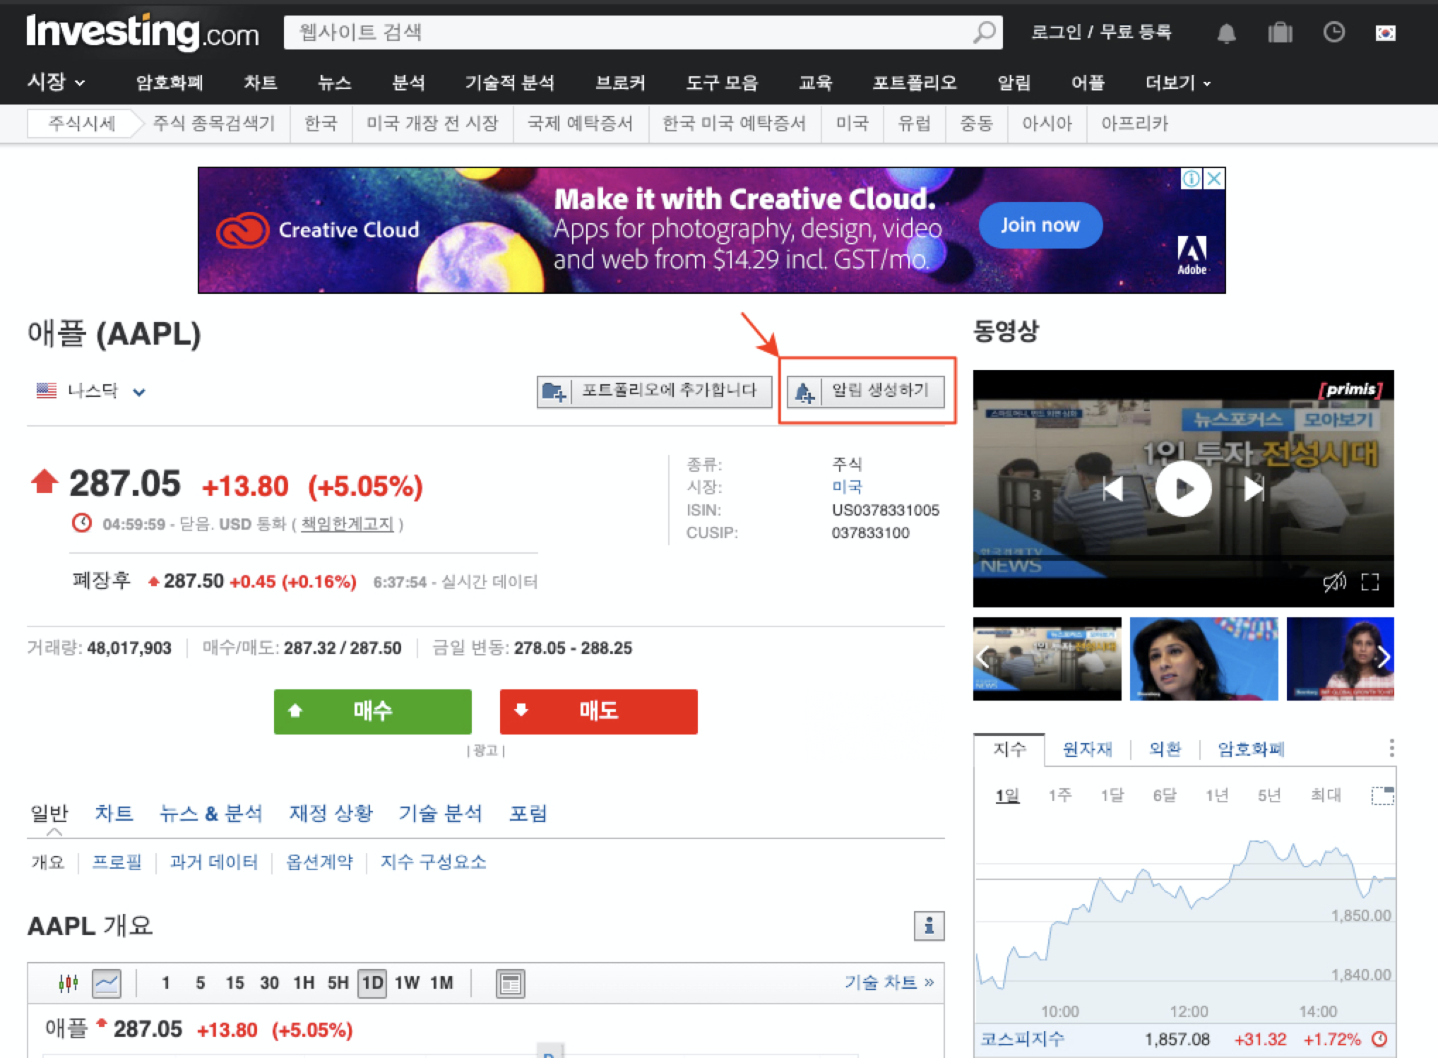Unmute the video player sound
Viewport: 1438px width, 1058px height.
click(x=1333, y=582)
